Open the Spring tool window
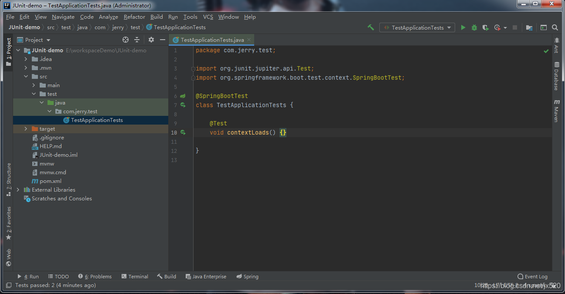 [x=247, y=277]
